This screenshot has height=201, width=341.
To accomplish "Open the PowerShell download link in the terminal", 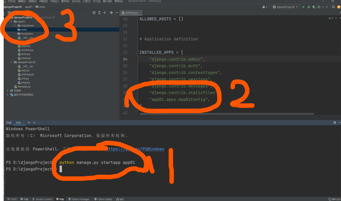I will pyautogui.click(x=135, y=149).
